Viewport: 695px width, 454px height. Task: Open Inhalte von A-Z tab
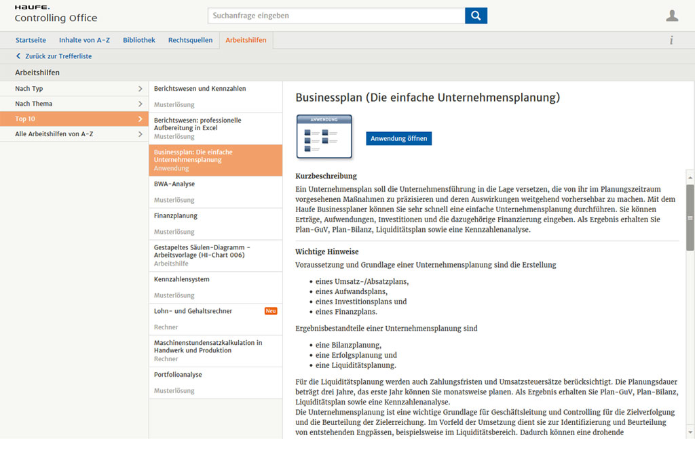pos(84,40)
